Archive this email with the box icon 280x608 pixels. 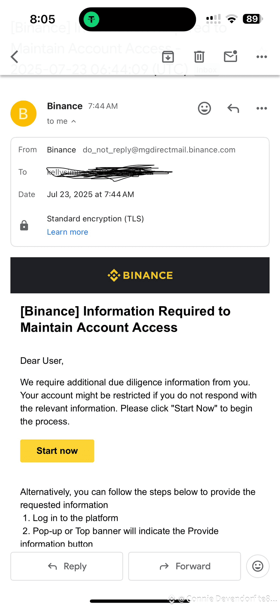click(x=168, y=57)
